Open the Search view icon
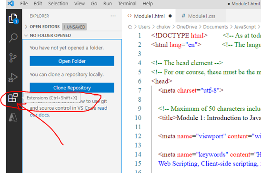261x173 pixels. pos(13,38)
